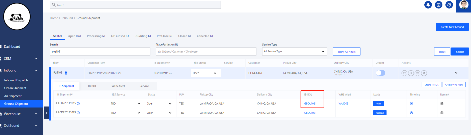Click the settings gear icon in header
Image resolution: width=471 pixels, height=135 pixels.
[449, 5]
